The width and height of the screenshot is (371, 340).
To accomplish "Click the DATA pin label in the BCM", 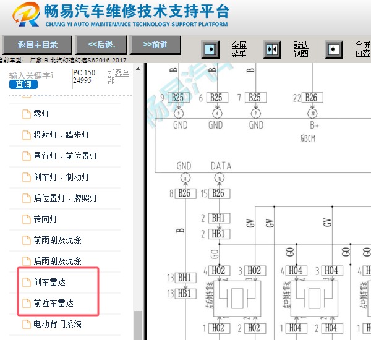I will click(221, 166).
